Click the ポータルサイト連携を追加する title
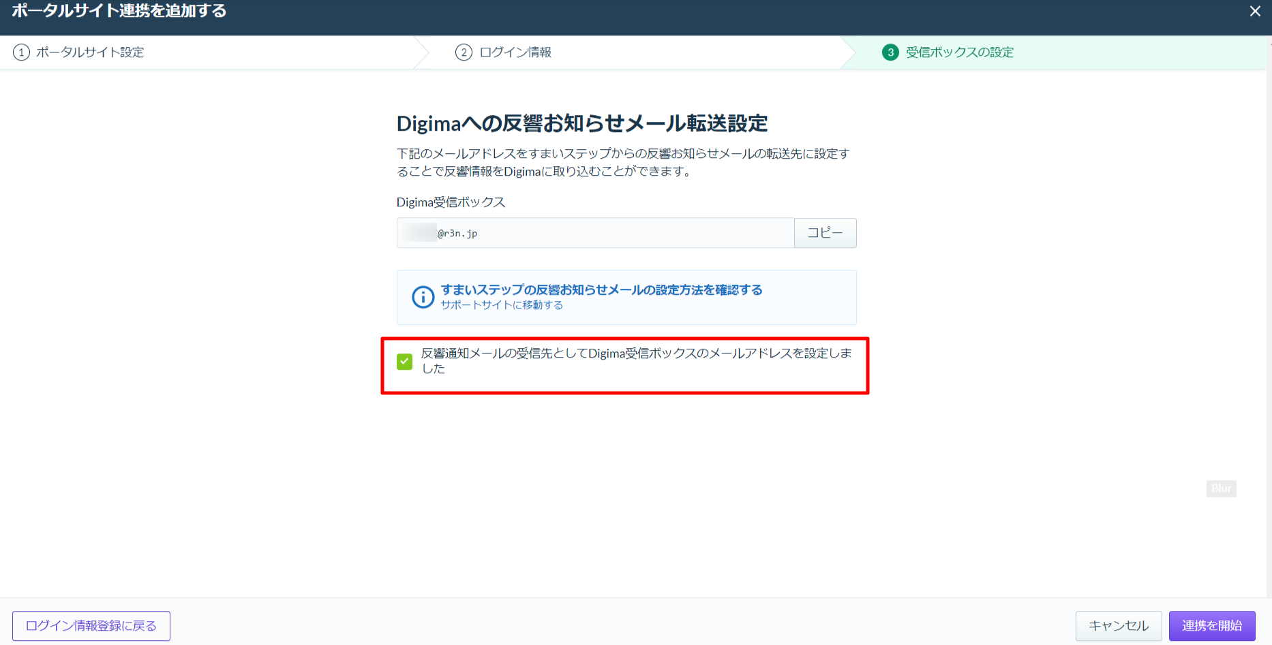This screenshot has height=645, width=1272. click(x=119, y=11)
